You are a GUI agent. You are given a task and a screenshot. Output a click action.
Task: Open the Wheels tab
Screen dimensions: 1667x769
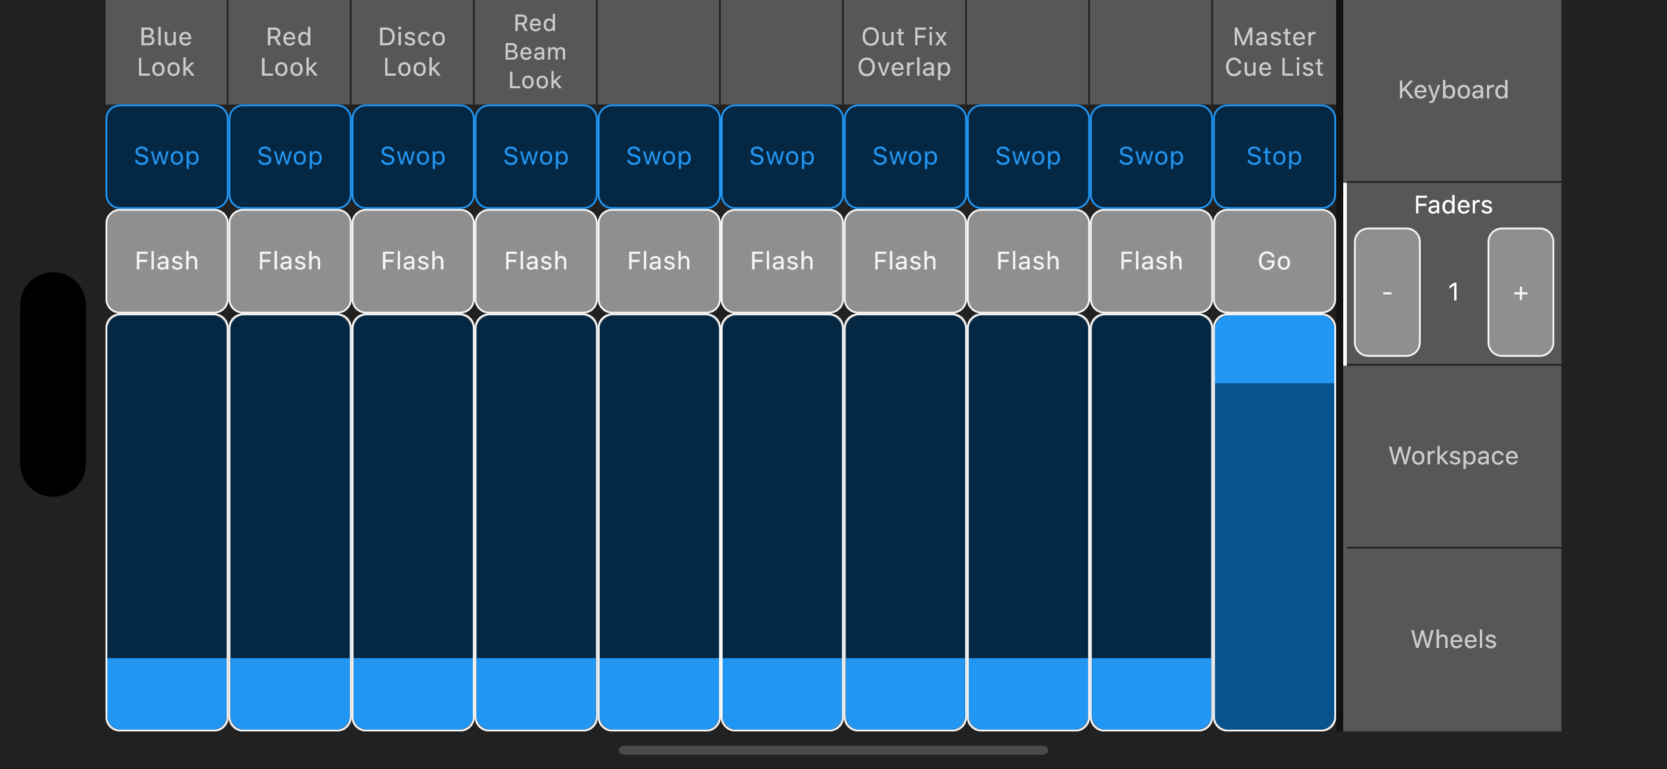coord(1453,640)
